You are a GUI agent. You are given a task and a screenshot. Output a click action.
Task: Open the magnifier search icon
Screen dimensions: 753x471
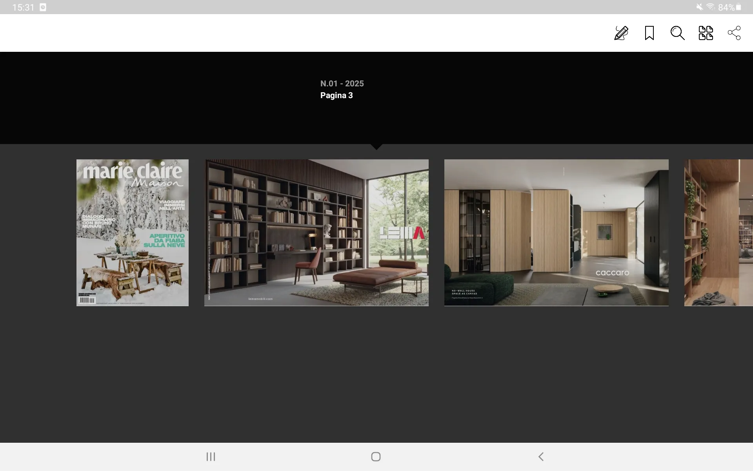(x=677, y=33)
